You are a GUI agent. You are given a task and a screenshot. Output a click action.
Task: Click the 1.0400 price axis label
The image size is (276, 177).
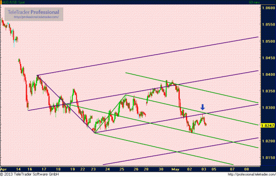tap(268, 74)
